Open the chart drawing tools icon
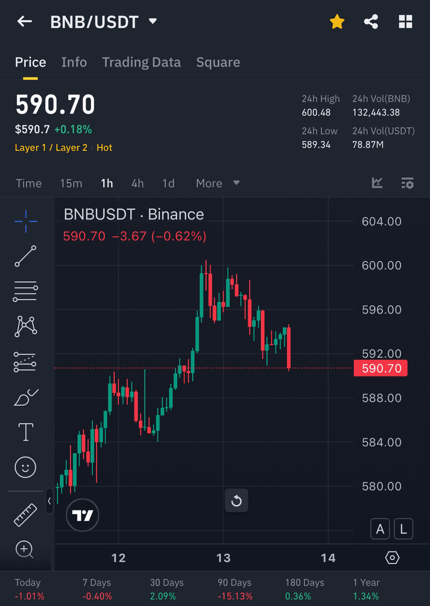430x606 pixels. (377, 183)
